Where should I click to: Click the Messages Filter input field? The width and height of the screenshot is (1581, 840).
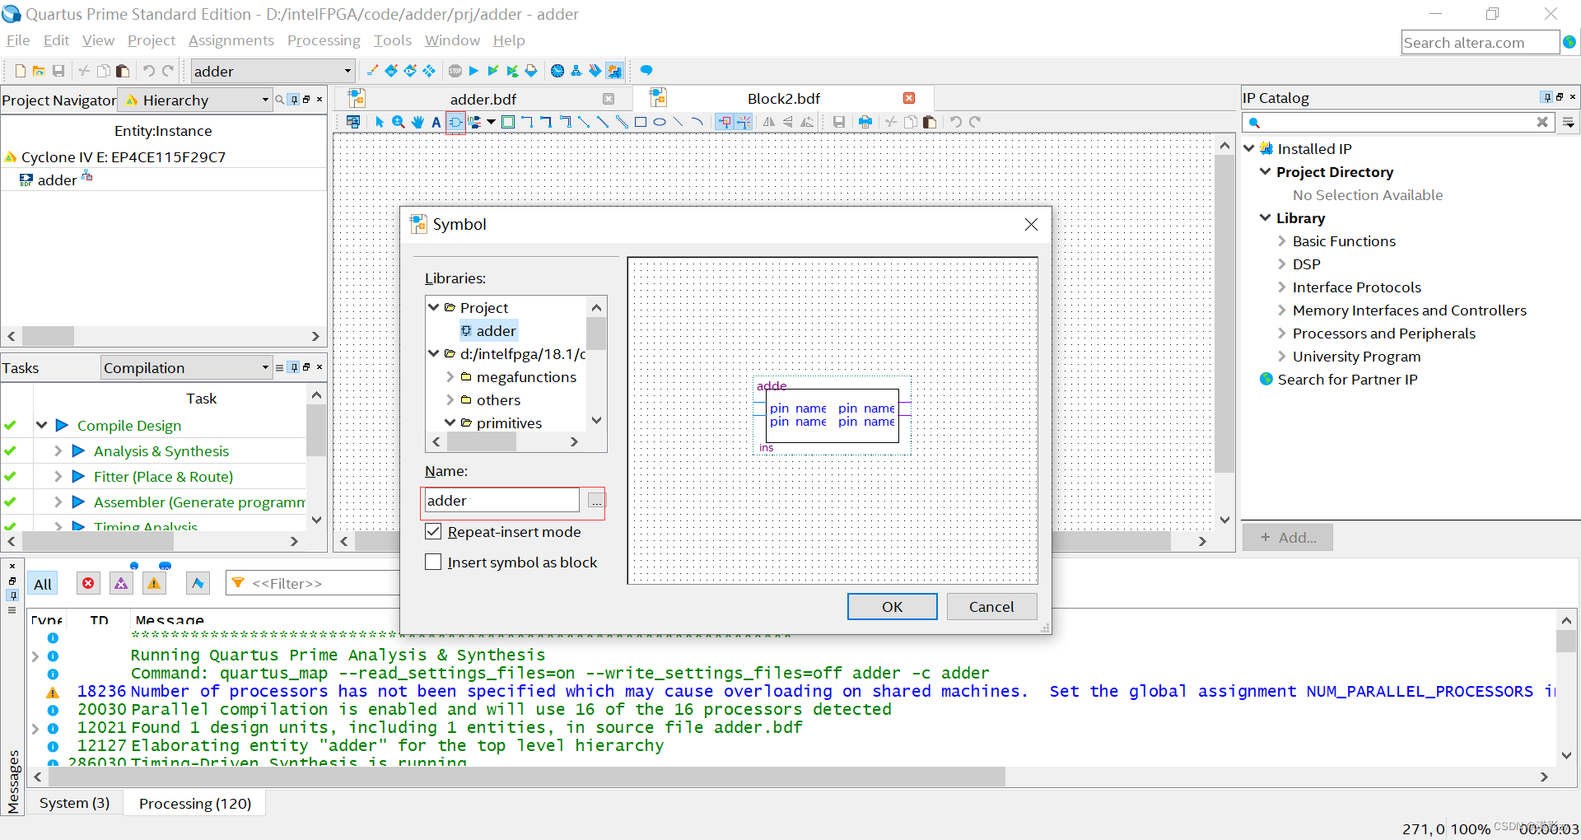tap(313, 583)
